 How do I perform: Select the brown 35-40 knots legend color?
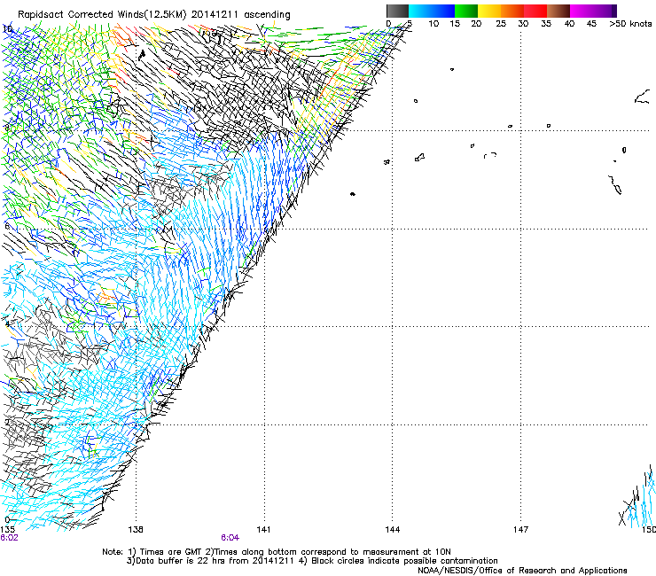click(558, 11)
